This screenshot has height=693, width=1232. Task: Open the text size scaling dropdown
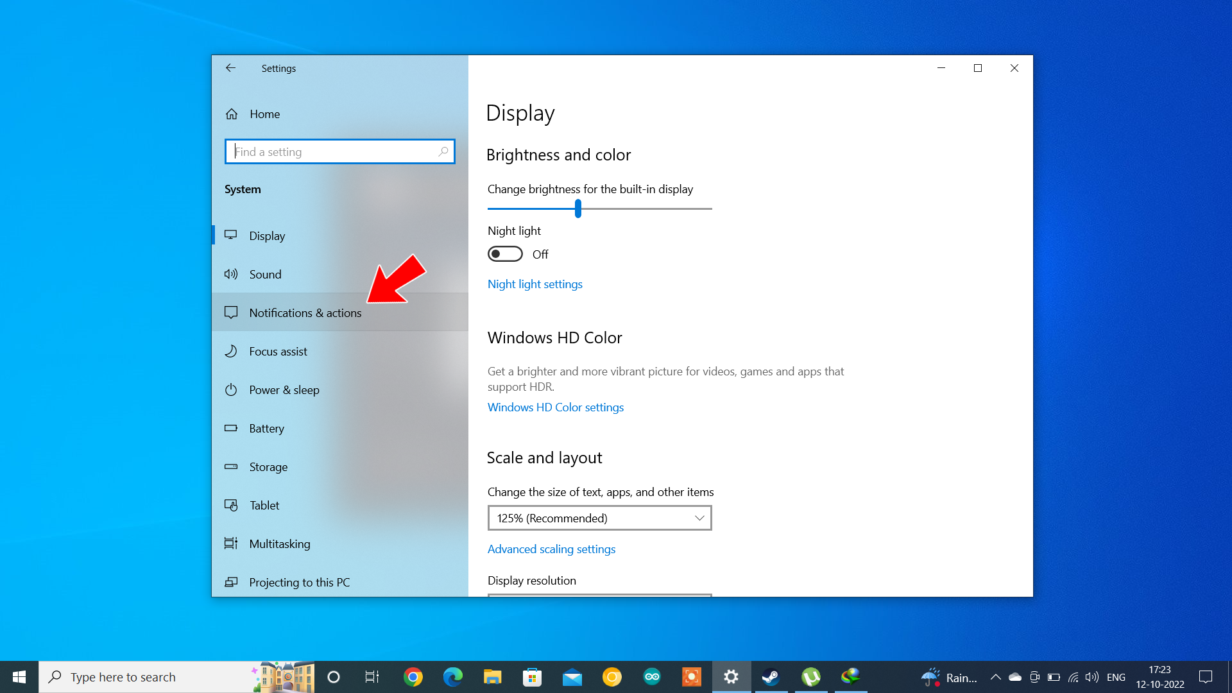[x=599, y=518]
